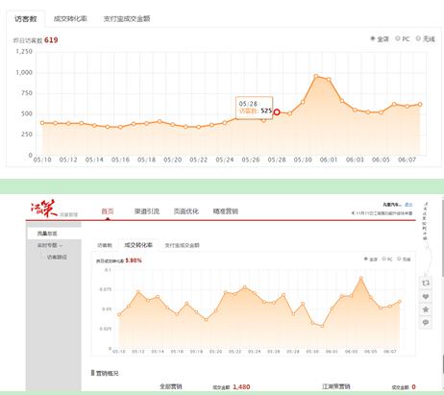Click the blue 退出 link beside the shop name

coord(408,205)
